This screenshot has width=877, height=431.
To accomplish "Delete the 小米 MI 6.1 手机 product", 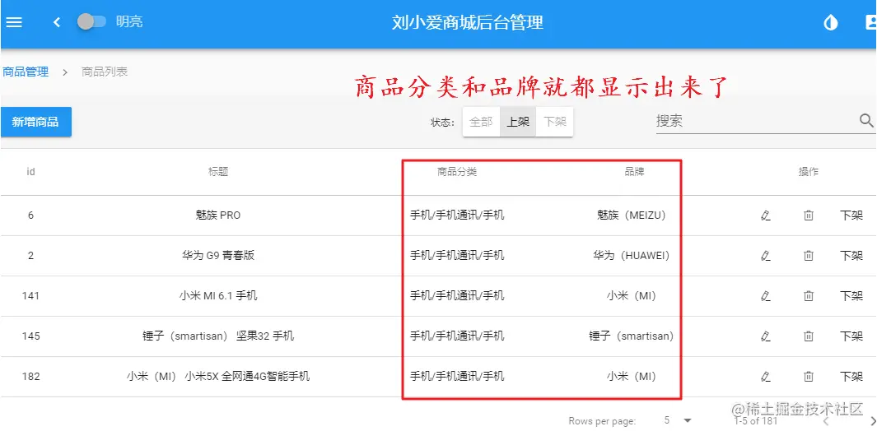I will point(808,296).
